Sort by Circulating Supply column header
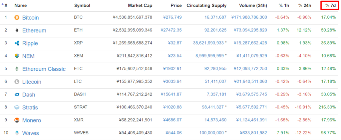Image resolution: width=341 pixels, height=140 pixels. click(206, 6)
